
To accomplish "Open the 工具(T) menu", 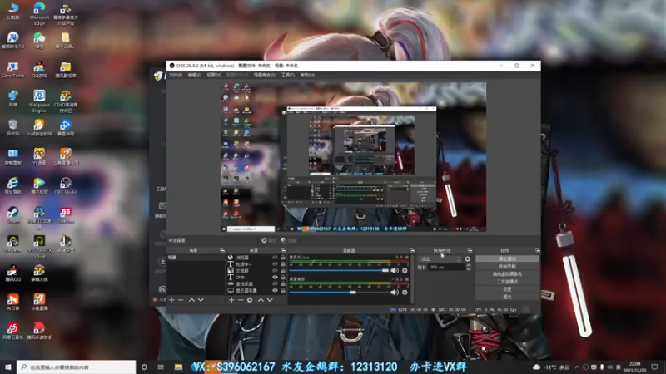I will [x=287, y=75].
